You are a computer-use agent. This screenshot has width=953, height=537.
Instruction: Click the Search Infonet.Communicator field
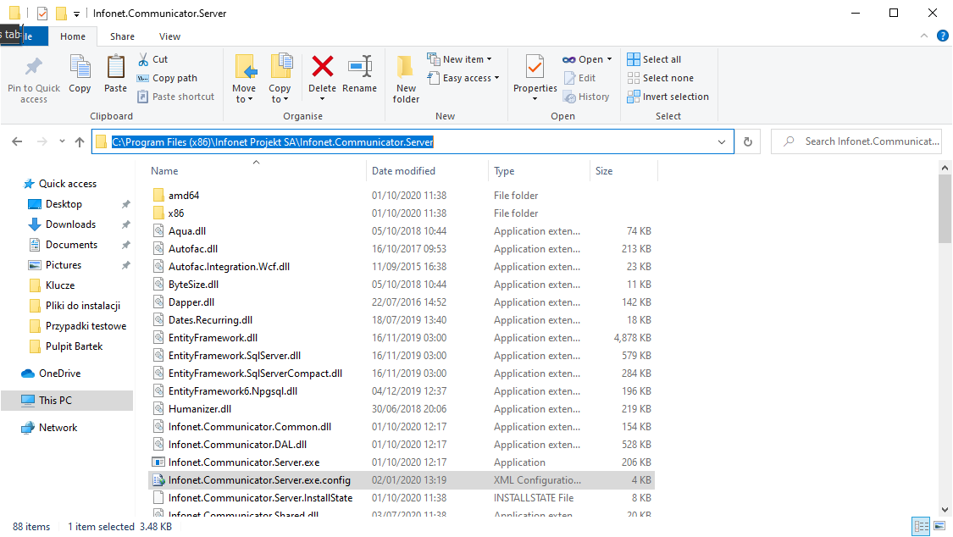(x=856, y=141)
